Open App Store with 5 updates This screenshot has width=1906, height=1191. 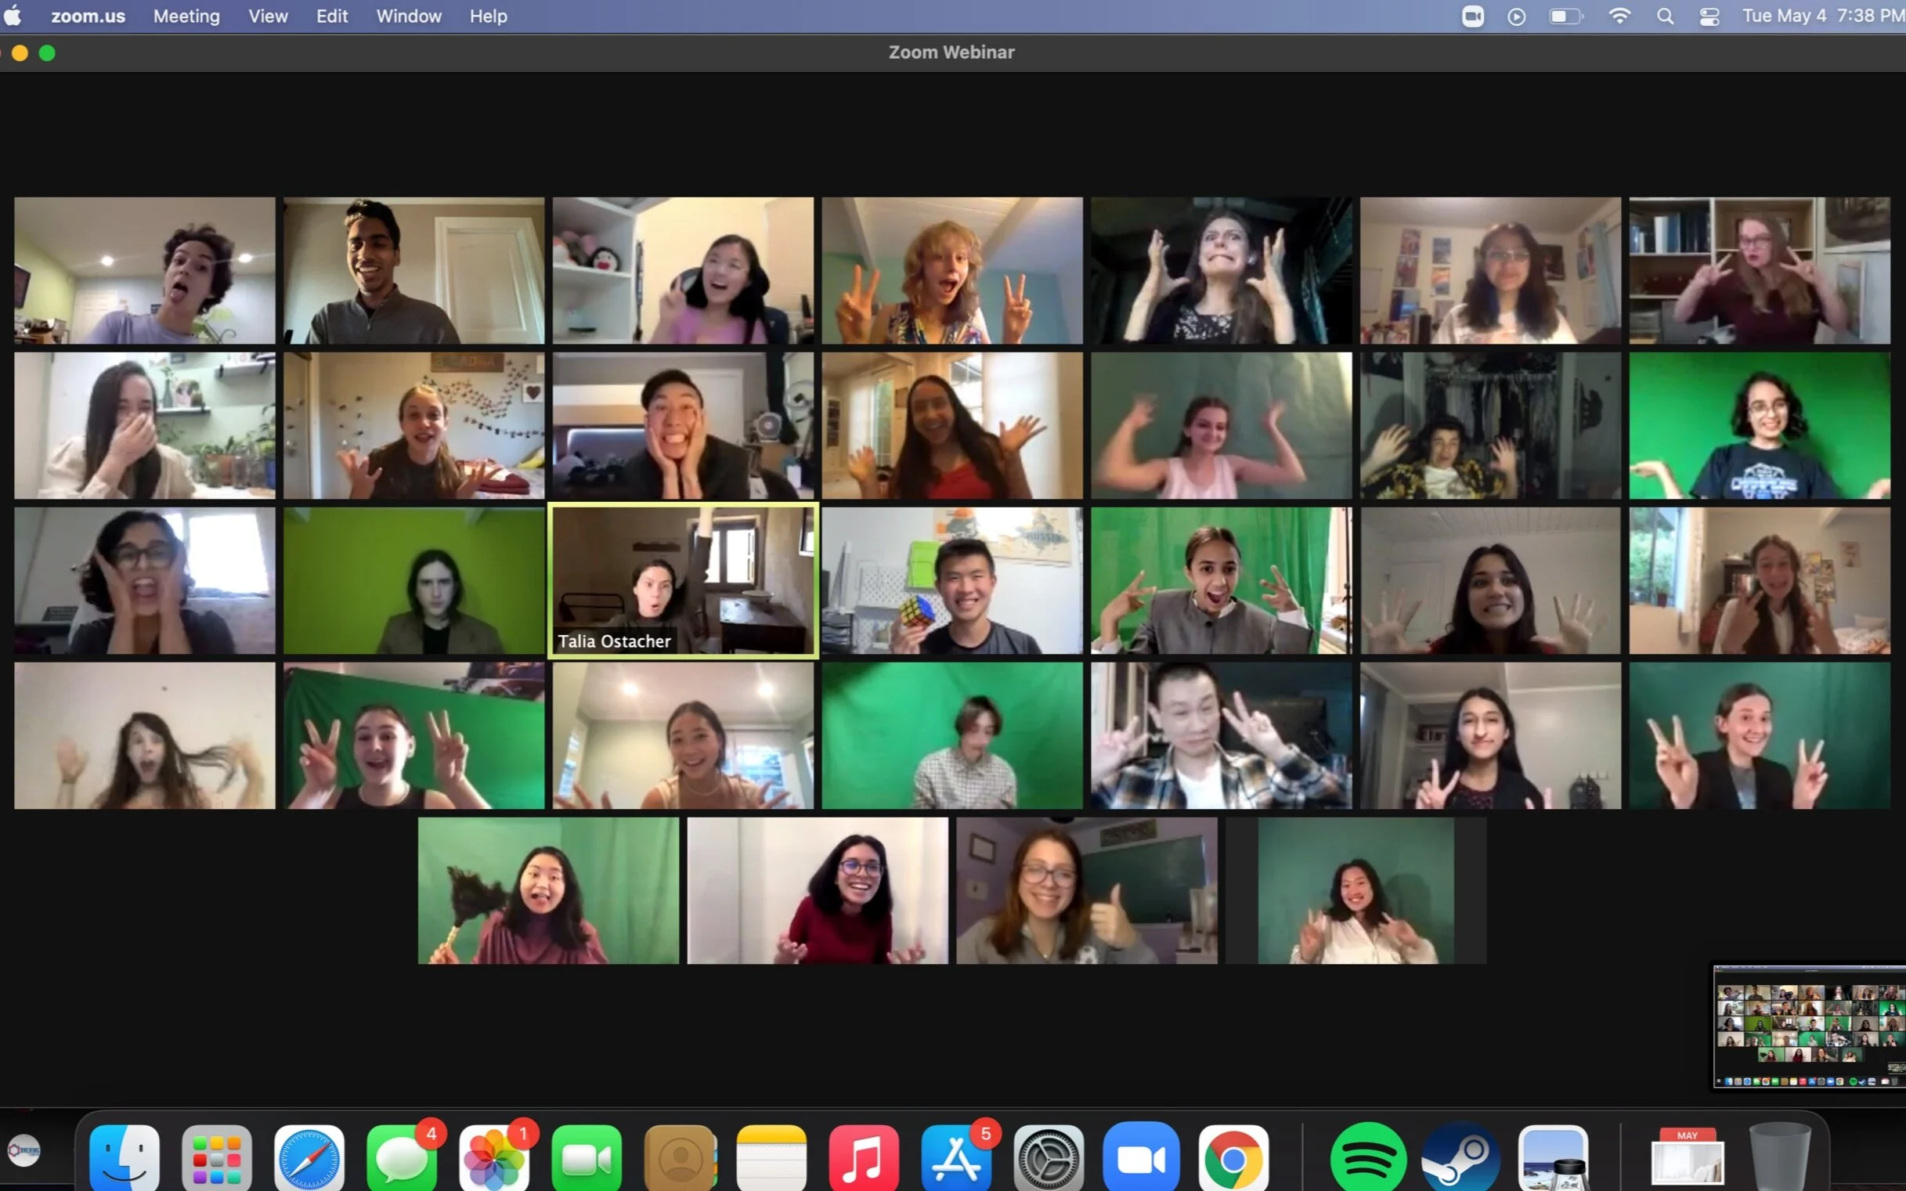(x=956, y=1158)
